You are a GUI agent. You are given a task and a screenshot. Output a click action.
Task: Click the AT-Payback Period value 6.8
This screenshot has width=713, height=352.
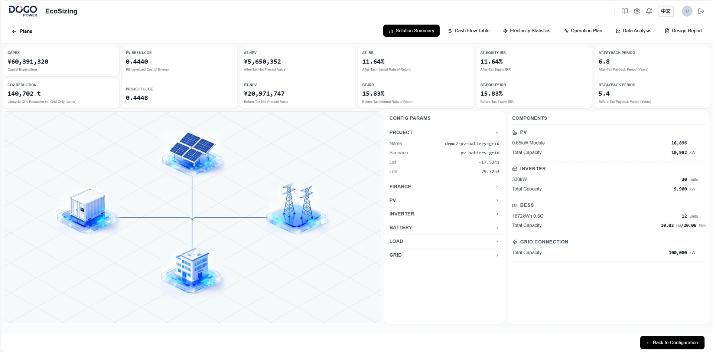[x=604, y=62]
